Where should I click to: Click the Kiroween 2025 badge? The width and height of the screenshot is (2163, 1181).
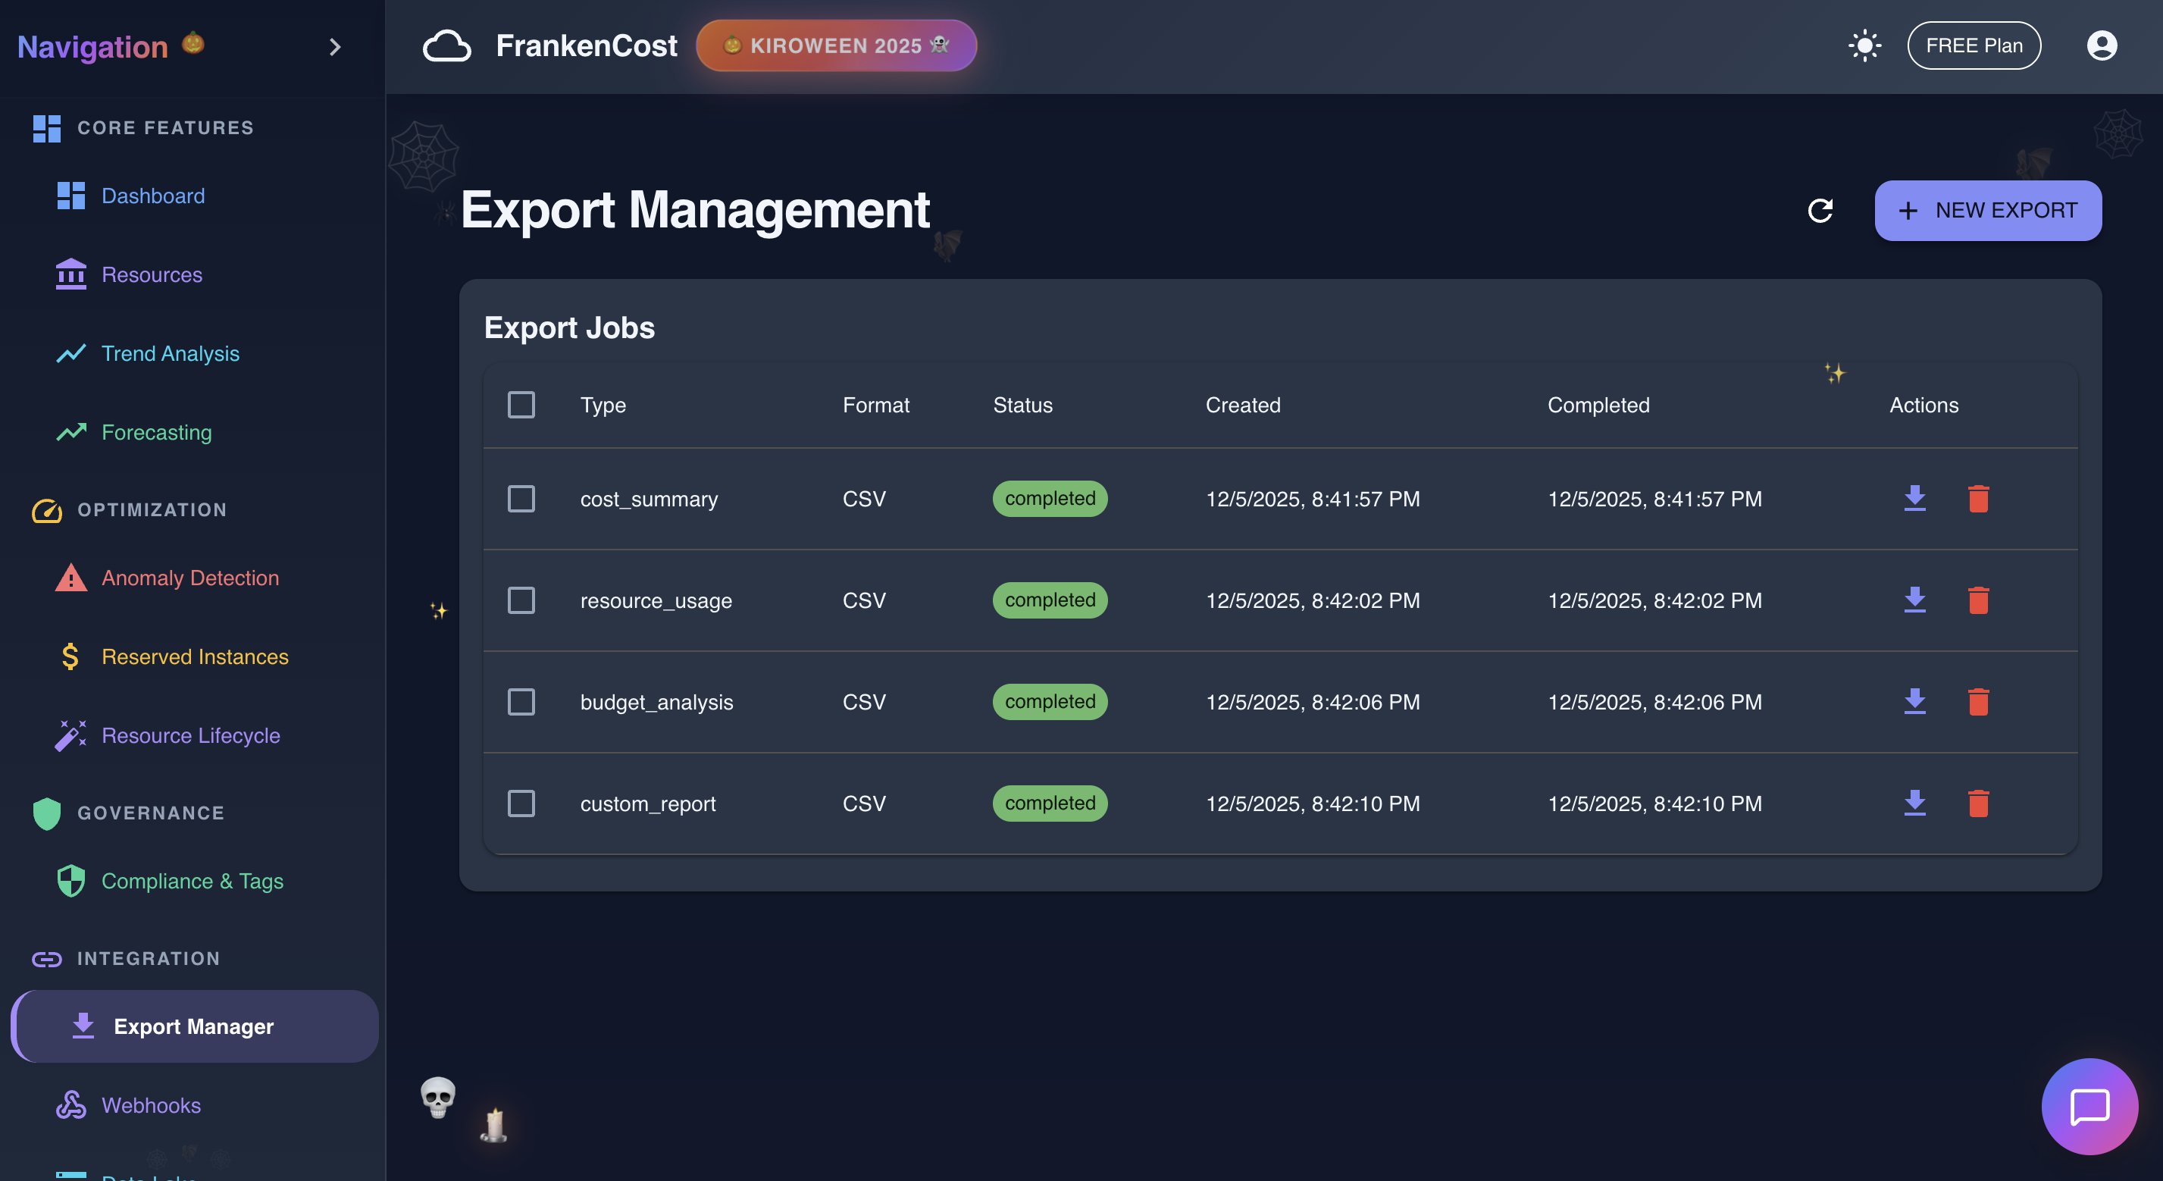[x=835, y=45]
